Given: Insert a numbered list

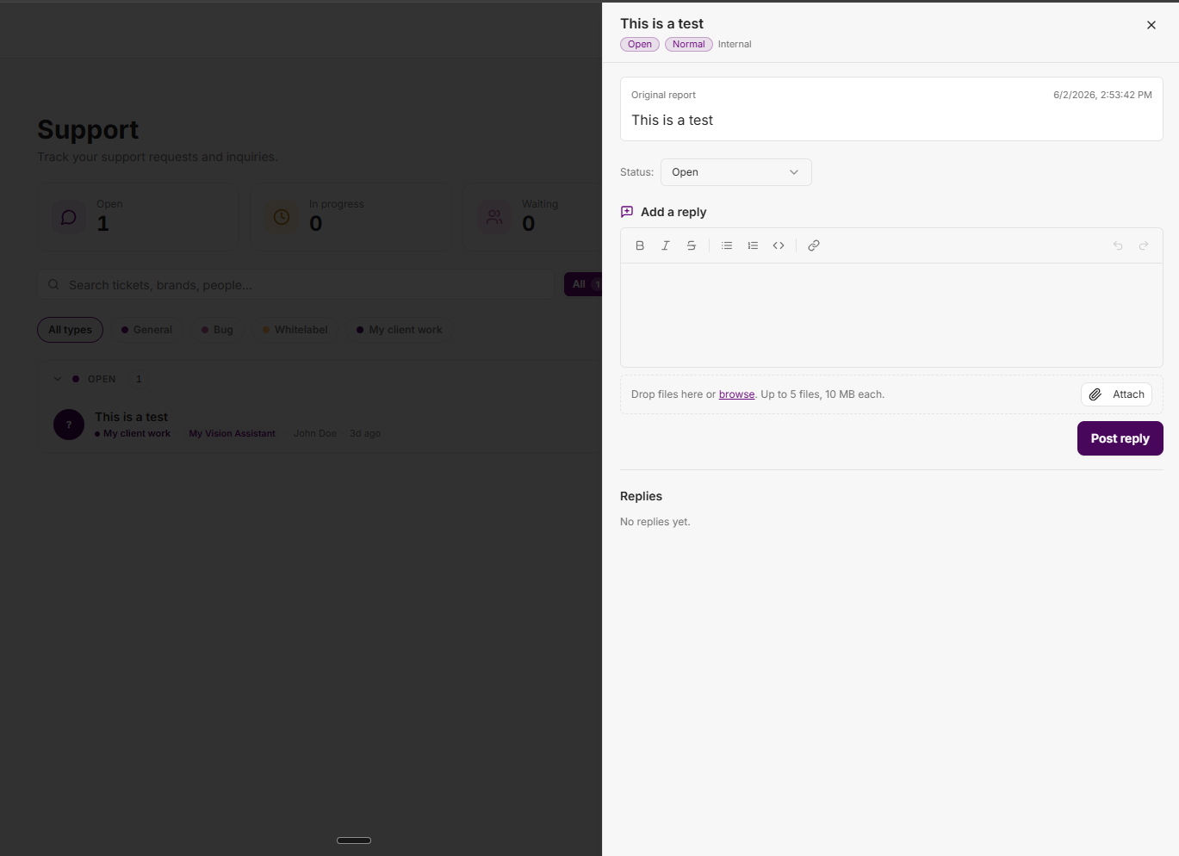Looking at the screenshot, I should click(753, 245).
